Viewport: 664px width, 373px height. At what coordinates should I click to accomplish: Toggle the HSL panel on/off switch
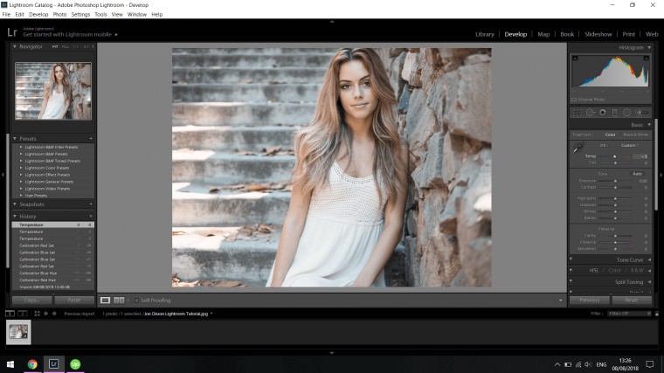pyautogui.click(x=571, y=270)
